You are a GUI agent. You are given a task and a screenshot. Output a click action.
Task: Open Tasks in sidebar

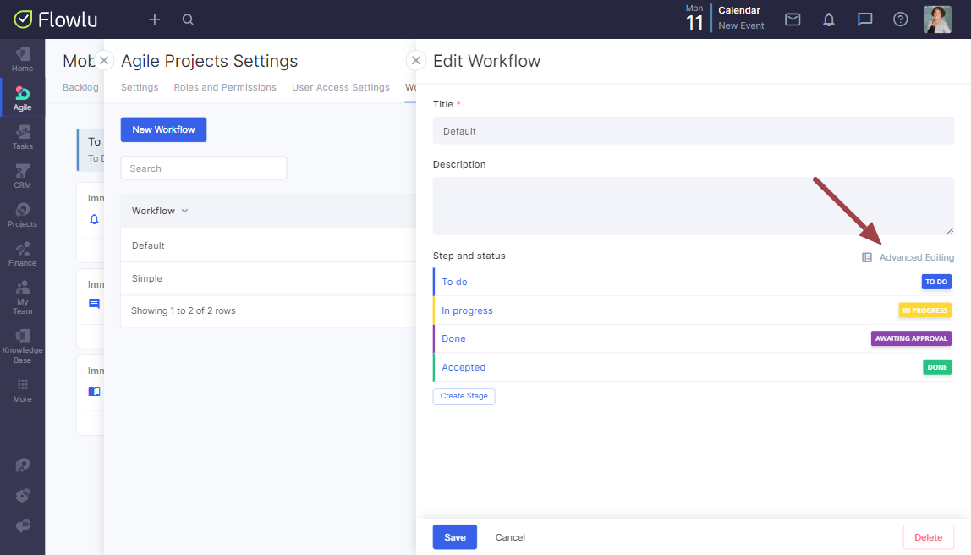pyautogui.click(x=22, y=137)
